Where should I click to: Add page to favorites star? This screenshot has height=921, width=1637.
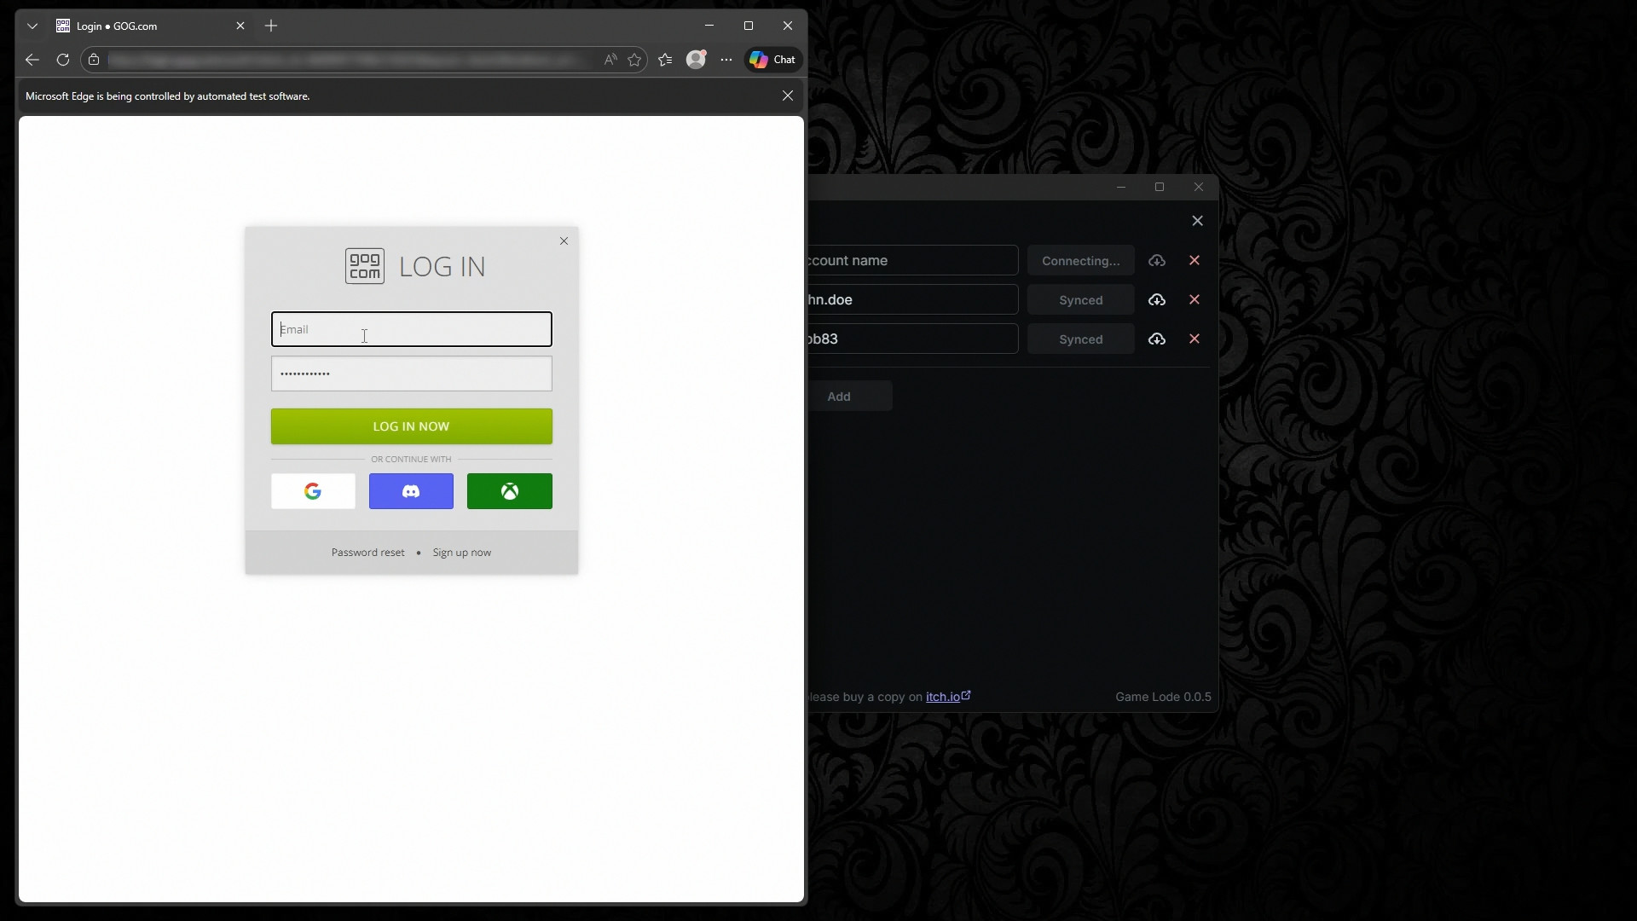pyautogui.click(x=634, y=60)
